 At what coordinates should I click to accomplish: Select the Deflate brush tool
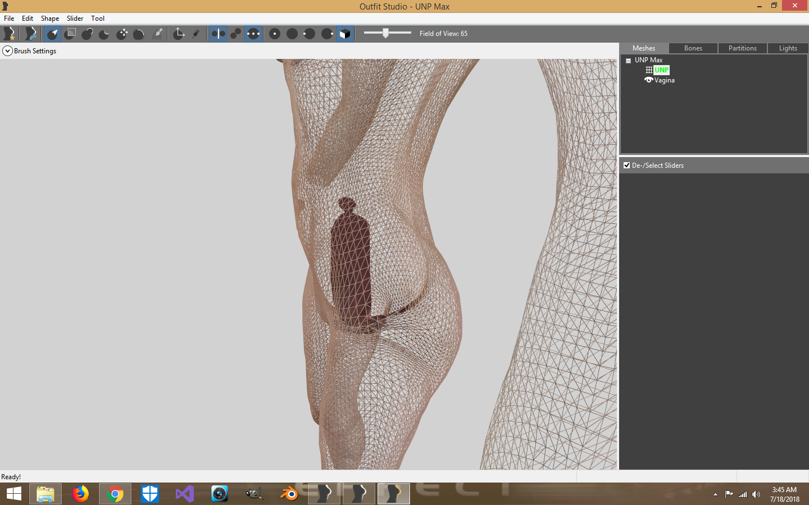pos(104,34)
